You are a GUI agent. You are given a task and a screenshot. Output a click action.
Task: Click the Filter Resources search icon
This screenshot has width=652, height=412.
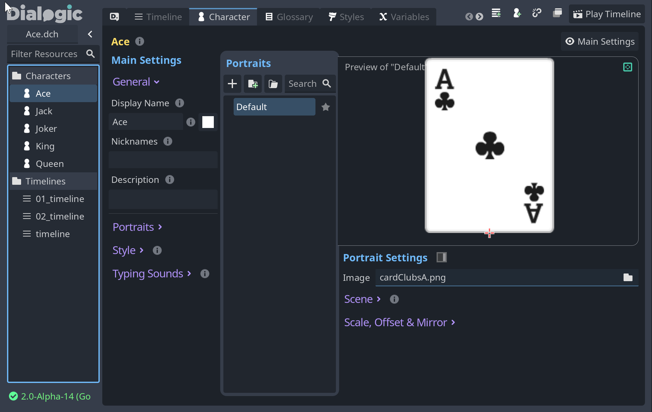coord(91,54)
